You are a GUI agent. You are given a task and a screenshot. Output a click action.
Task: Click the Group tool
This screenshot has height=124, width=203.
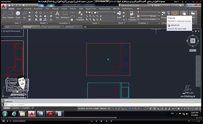pyautogui.click(x=163, y=15)
